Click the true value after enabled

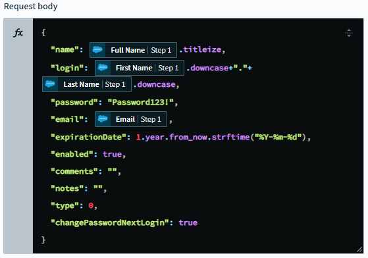click(112, 154)
